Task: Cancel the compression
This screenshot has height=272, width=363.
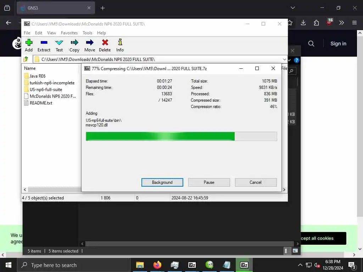Action: (x=256, y=182)
